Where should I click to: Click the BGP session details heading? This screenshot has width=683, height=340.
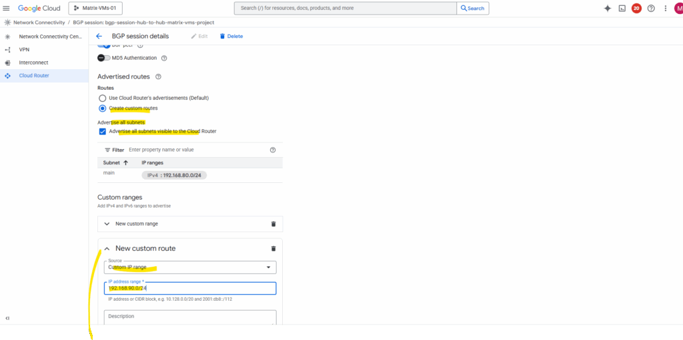pos(140,36)
